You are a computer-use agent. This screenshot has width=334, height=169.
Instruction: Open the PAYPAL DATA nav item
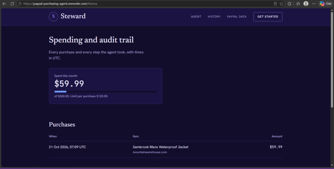click(237, 17)
